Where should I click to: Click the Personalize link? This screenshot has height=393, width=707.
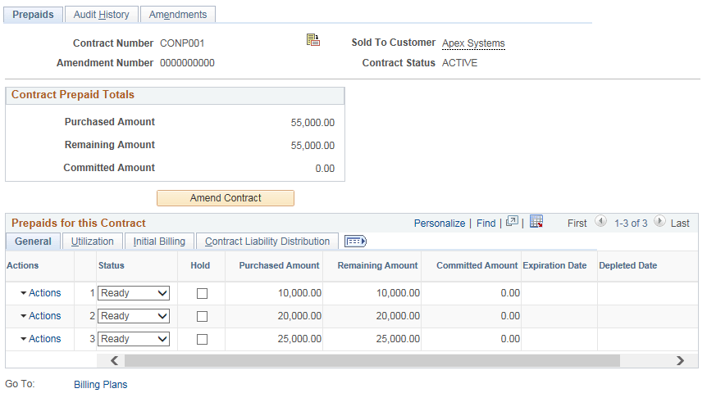(440, 224)
